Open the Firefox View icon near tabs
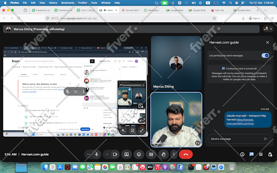Screen dimensions: 277x173 (x=25, y=10)
